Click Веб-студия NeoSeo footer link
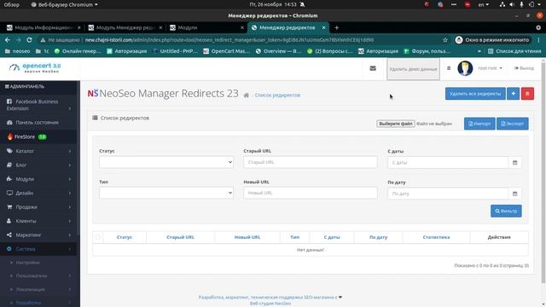 coord(270,304)
